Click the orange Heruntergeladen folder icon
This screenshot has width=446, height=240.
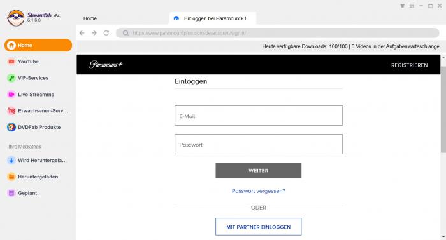pyautogui.click(x=11, y=177)
